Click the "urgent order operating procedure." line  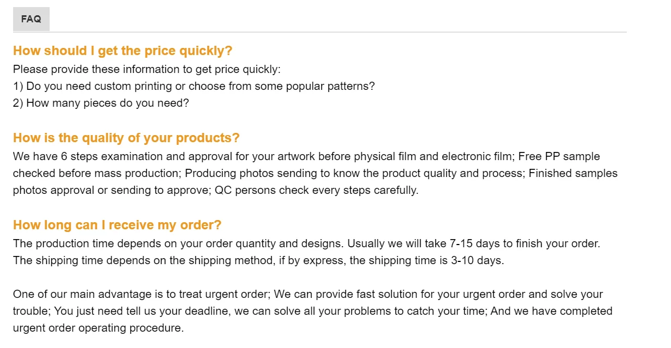[x=98, y=328]
